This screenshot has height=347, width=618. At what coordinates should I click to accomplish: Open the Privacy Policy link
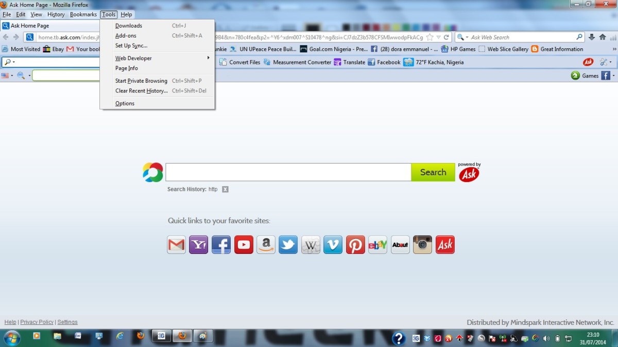(x=37, y=322)
